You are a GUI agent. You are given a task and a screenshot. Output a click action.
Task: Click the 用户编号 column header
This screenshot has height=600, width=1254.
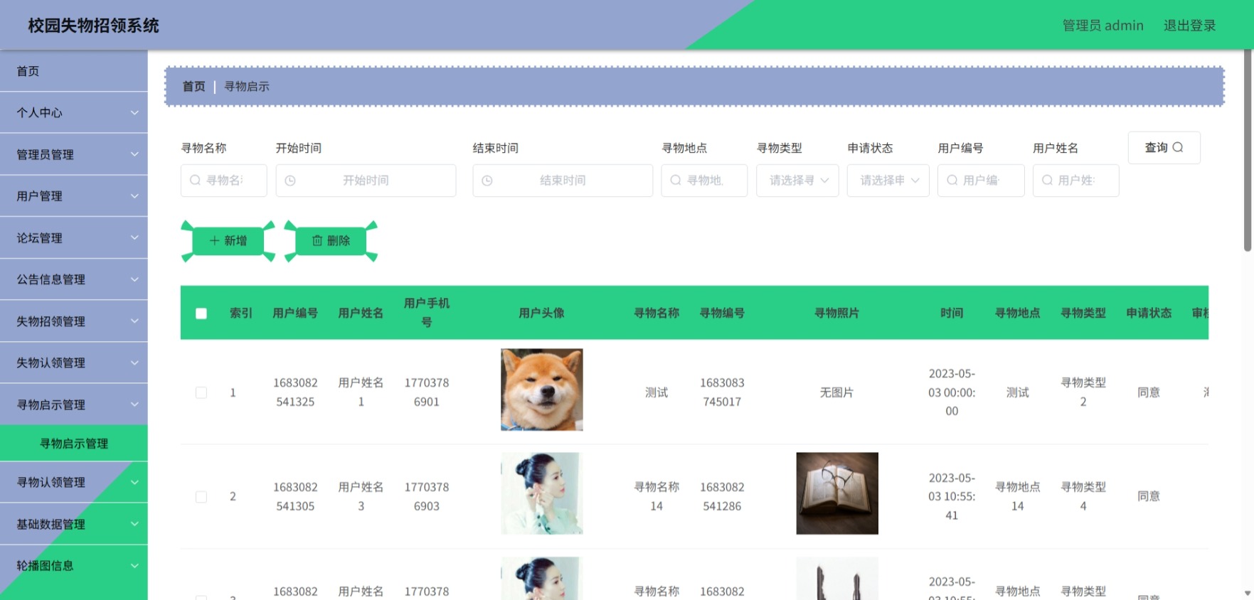coord(295,313)
